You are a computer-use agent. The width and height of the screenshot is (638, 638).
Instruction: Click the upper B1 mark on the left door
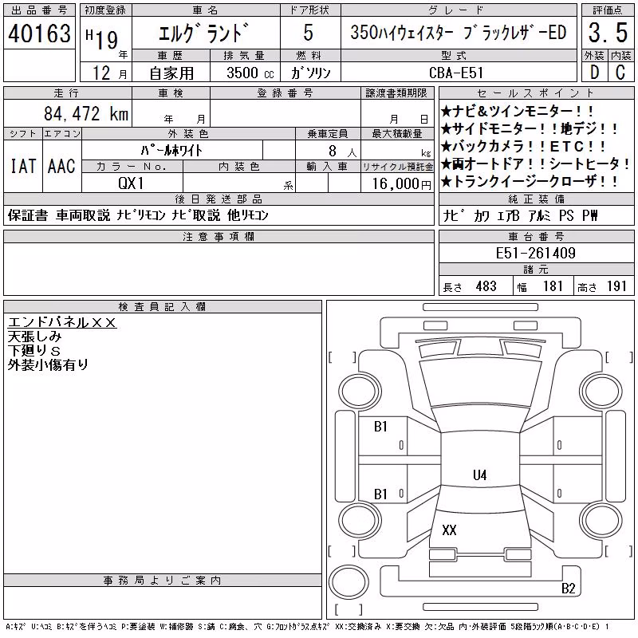coord(380,427)
